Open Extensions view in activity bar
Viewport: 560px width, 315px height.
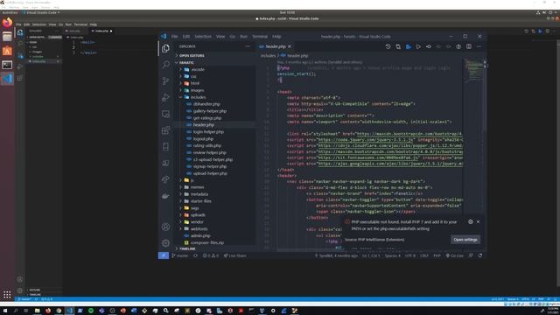tap(165, 130)
